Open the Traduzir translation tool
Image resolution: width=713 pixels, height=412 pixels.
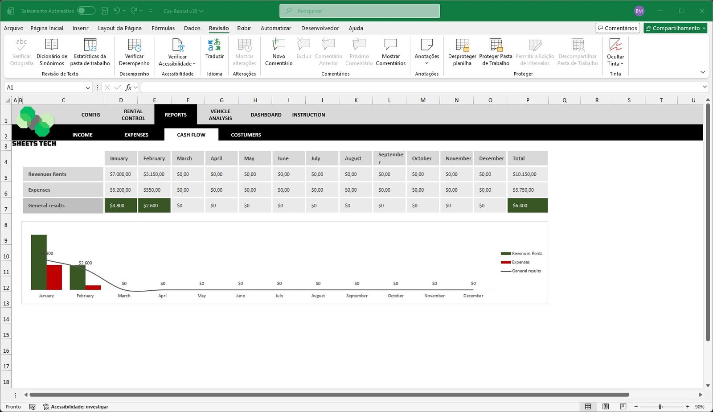[214, 51]
